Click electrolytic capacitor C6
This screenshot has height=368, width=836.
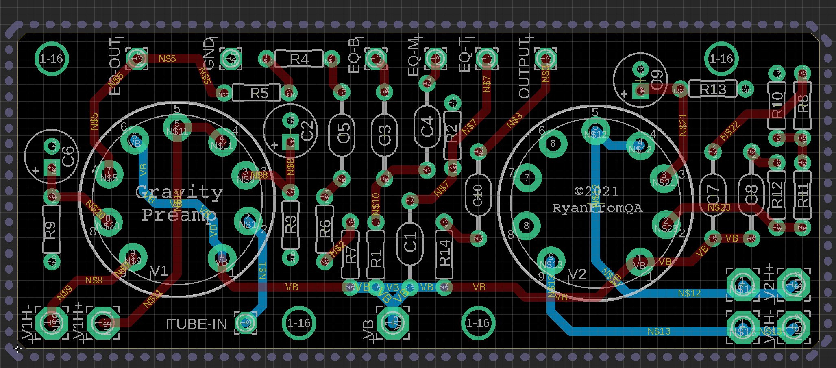[52, 156]
